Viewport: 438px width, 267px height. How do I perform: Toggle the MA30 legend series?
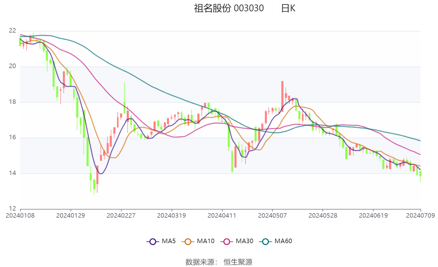coord(237,241)
